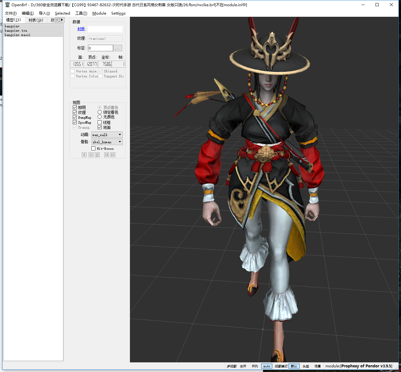Enable the 线框 wireframe checkbox
The height and width of the screenshot is (372, 401).
click(x=99, y=122)
